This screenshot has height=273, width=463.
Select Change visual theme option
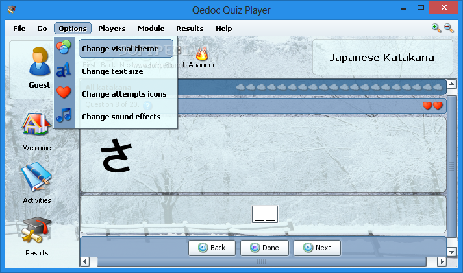tap(126, 49)
